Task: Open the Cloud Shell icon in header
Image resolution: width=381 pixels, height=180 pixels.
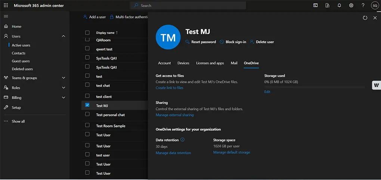Action: (315, 5)
